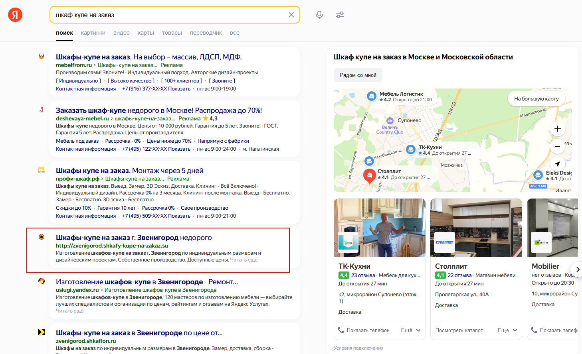Click the zvenigorod.shkafy-kupe-na-zakaz.su favicon

42,237
